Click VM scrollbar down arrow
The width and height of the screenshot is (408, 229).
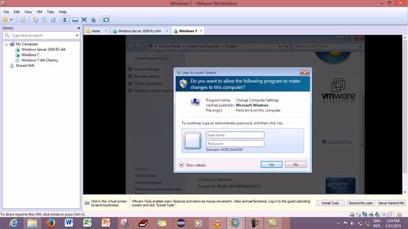click(405, 192)
